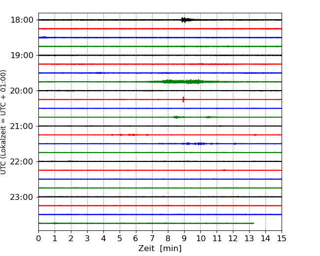Select x-axis tick label 12

tap(233, 238)
